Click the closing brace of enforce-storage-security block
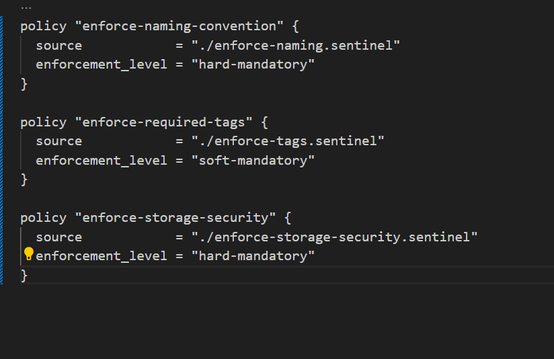The height and width of the screenshot is (359, 554). point(24,276)
